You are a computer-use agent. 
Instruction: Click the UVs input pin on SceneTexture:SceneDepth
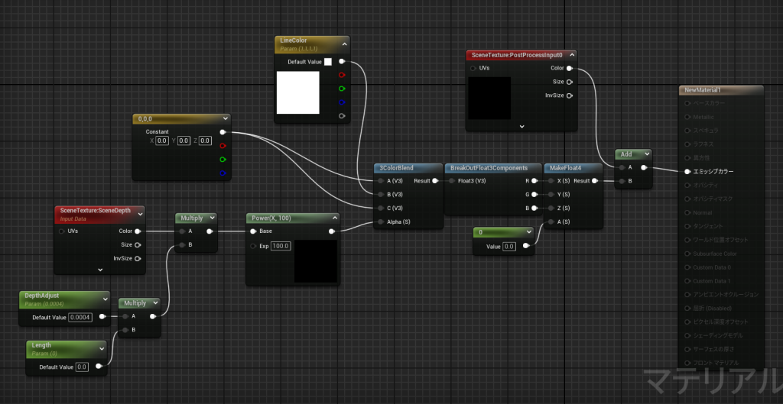click(62, 231)
